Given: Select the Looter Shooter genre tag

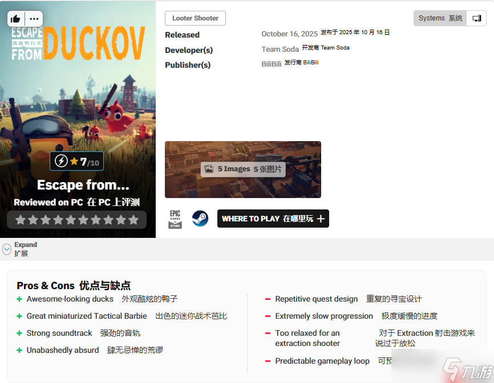Looking at the screenshot, I should [195, 18].
